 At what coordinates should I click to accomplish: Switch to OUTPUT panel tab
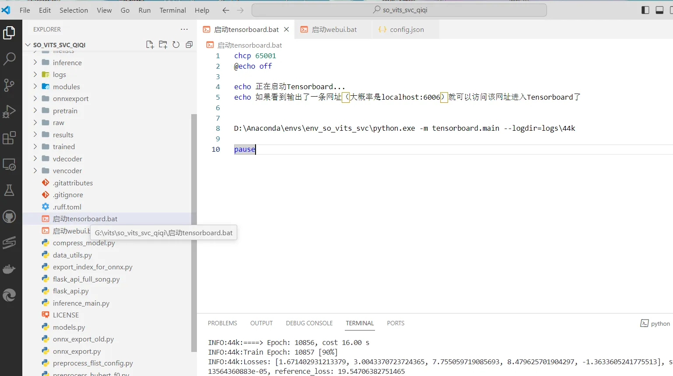click(261, 323)
